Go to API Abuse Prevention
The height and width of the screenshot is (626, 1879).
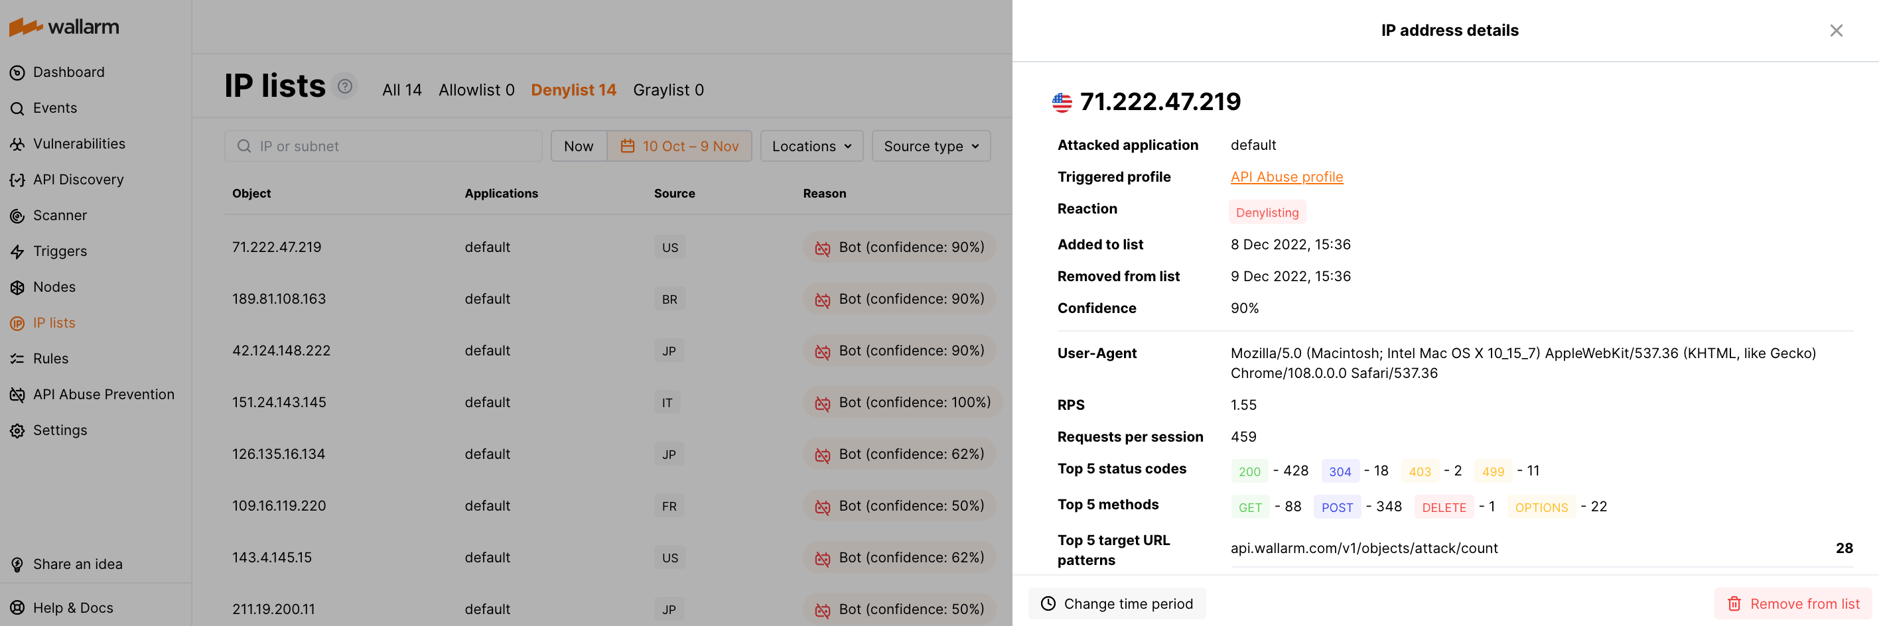[x=104, y=395]
